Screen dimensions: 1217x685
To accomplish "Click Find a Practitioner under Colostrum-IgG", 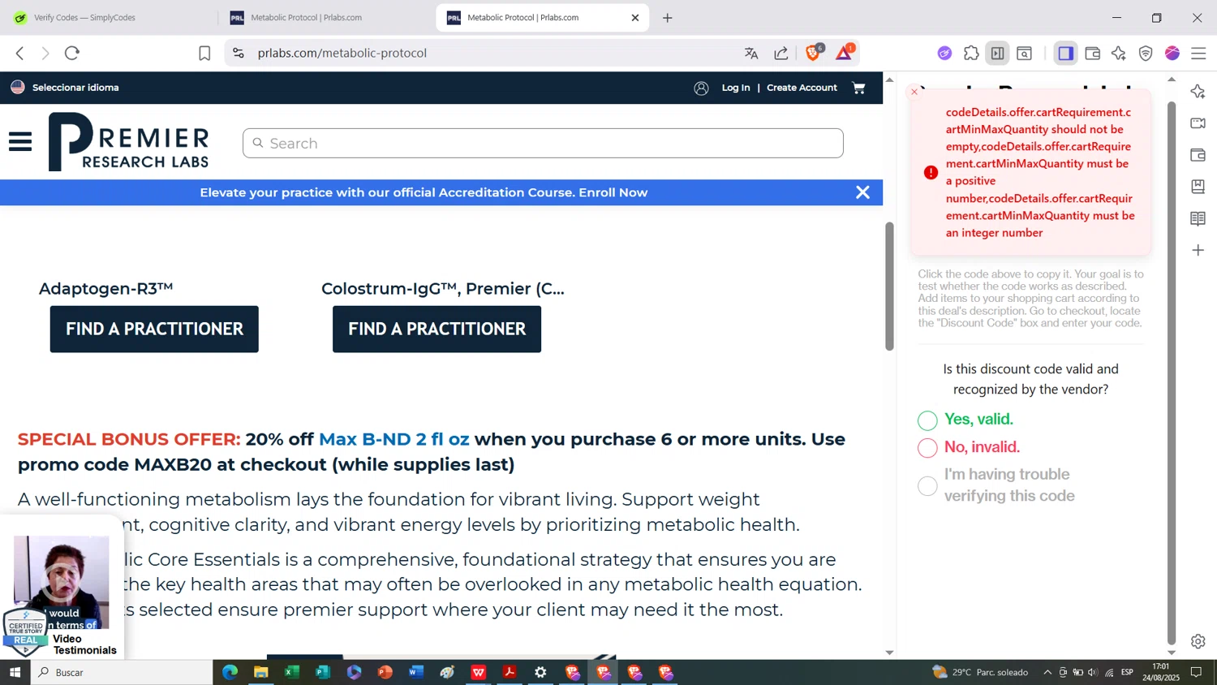I will click(436, 329).
